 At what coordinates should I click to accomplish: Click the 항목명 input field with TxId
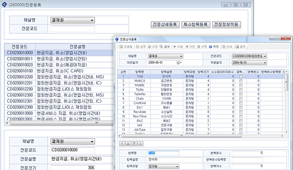(164, 153)
